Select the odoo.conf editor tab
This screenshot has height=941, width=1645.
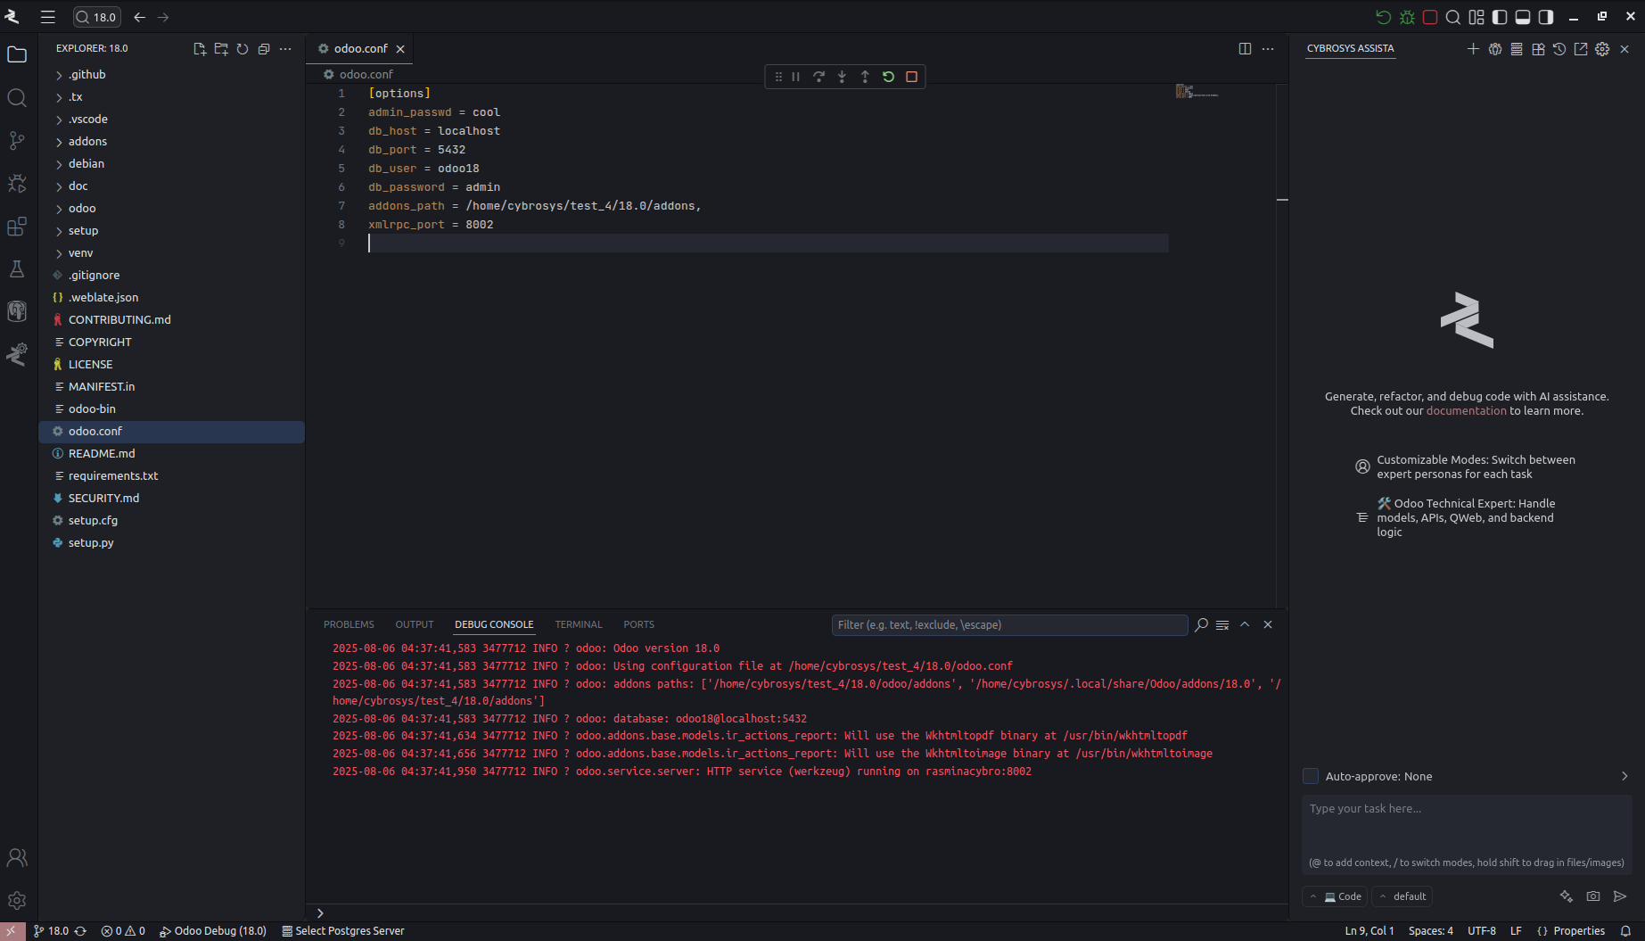tap(360, 49)
